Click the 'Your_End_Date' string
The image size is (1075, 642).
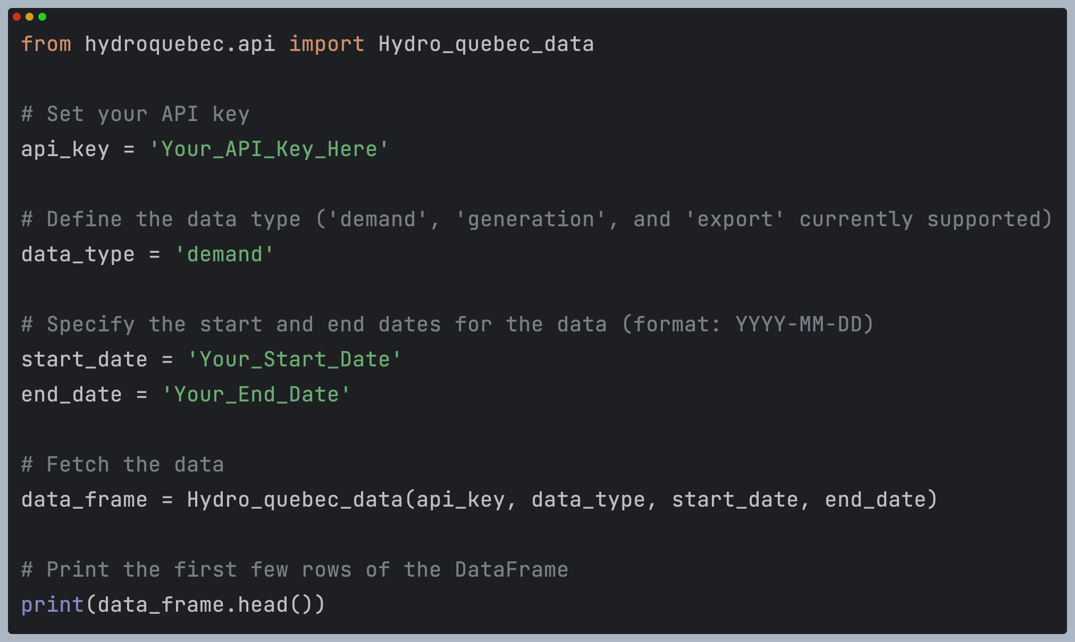point(256,395)
